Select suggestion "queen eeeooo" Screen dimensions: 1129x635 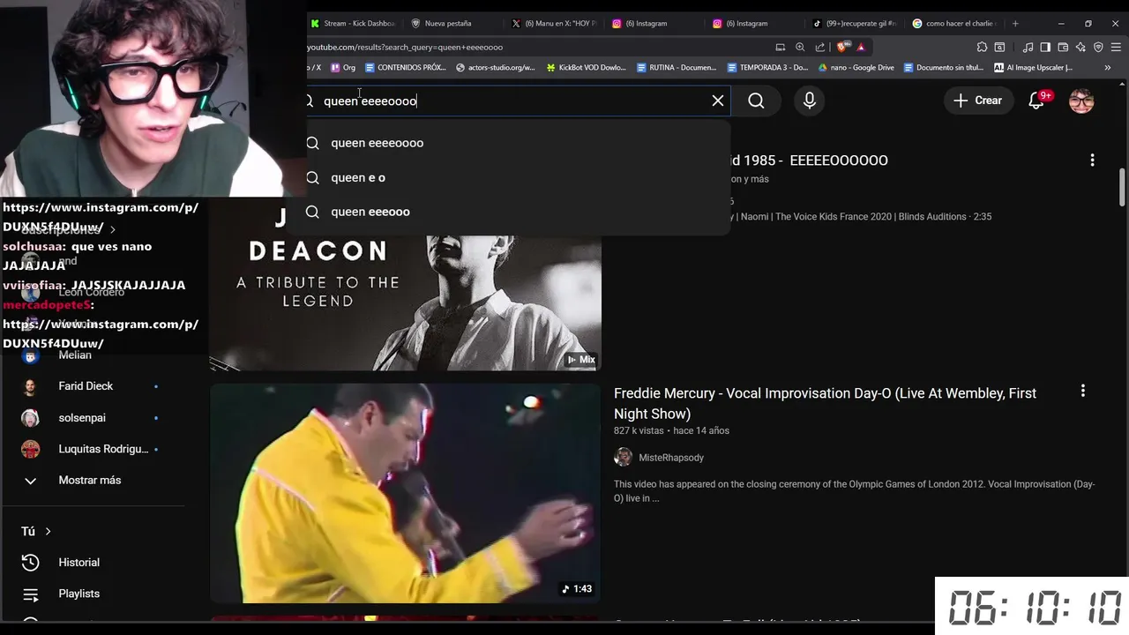point(519,212)
